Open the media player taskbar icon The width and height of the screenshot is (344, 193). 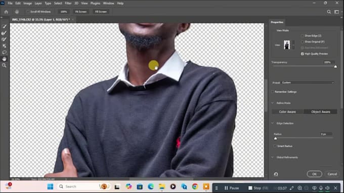coord(173,186)
